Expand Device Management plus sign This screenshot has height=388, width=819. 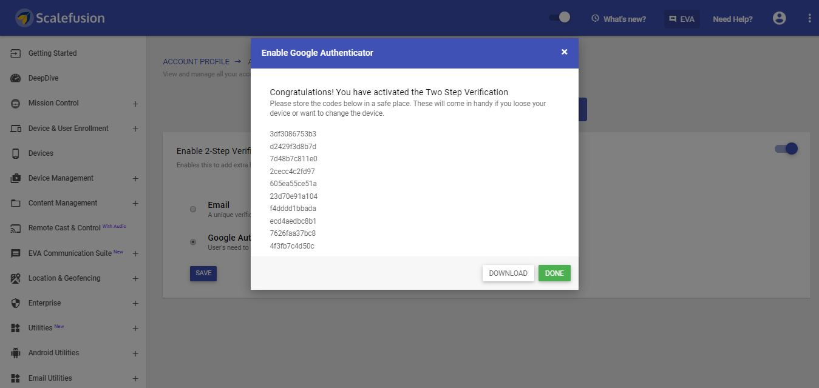pos(135,179)
